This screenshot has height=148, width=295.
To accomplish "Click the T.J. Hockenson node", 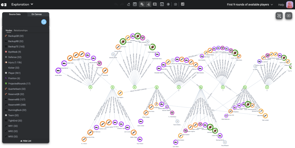I will (172, 113).
